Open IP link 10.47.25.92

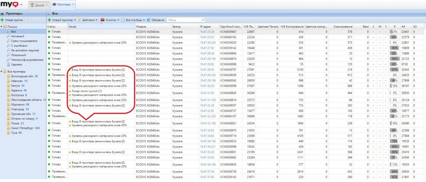(207, 37)
